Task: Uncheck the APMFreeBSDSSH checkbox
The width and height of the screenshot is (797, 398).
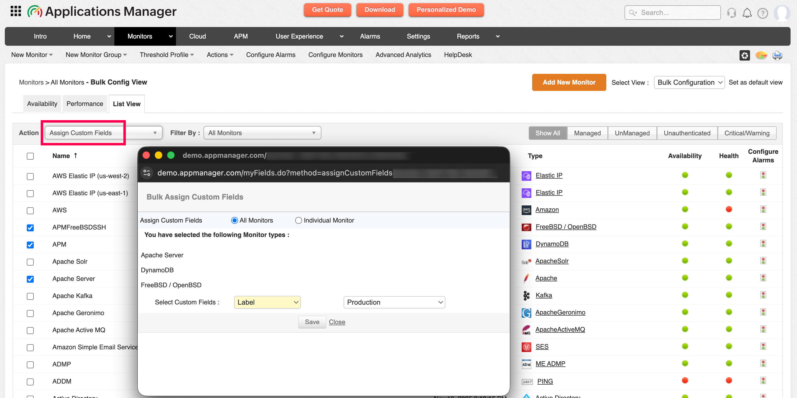Action: pyautogui.click(x=30, y=228)
